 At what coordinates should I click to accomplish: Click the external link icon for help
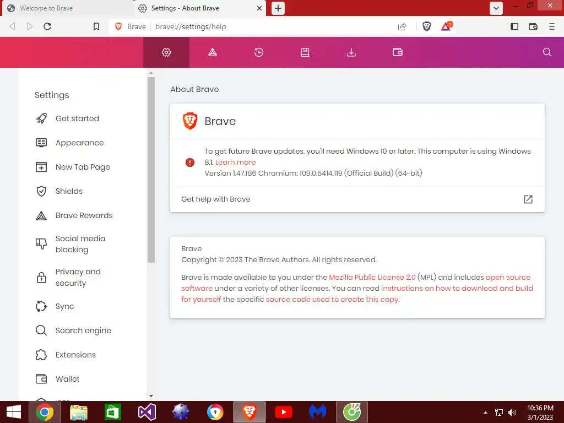pos(528,199)
